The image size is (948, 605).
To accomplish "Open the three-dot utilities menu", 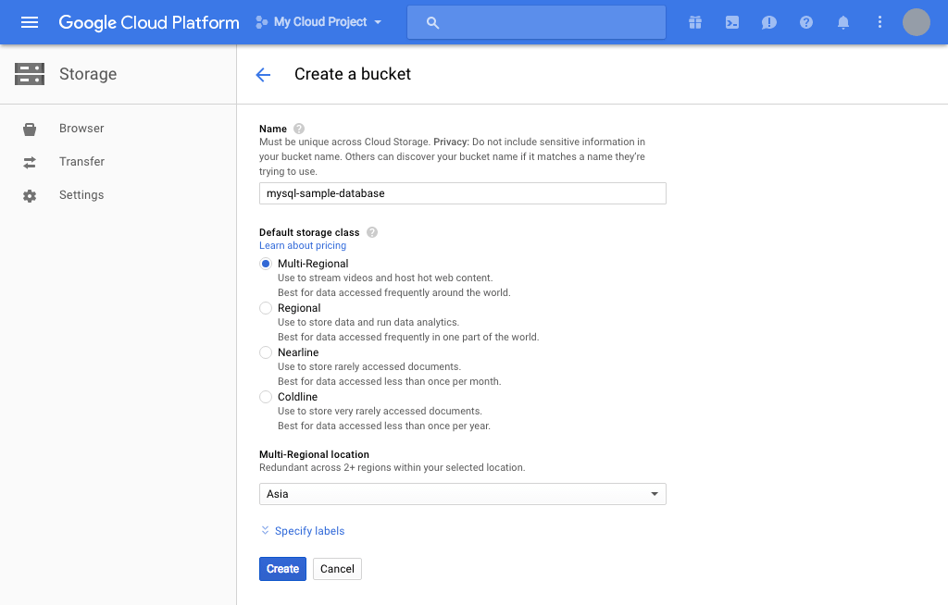I will [879, 22].
